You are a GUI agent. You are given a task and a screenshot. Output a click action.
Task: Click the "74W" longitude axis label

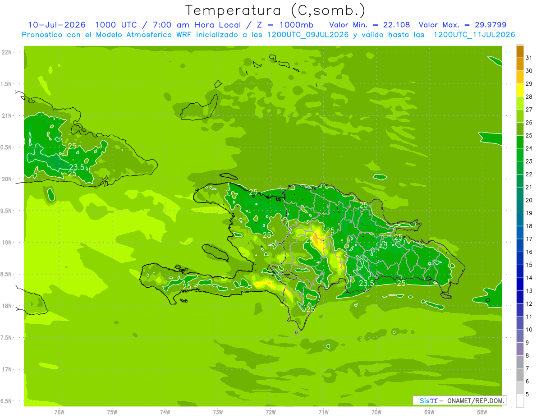(165, 412)
